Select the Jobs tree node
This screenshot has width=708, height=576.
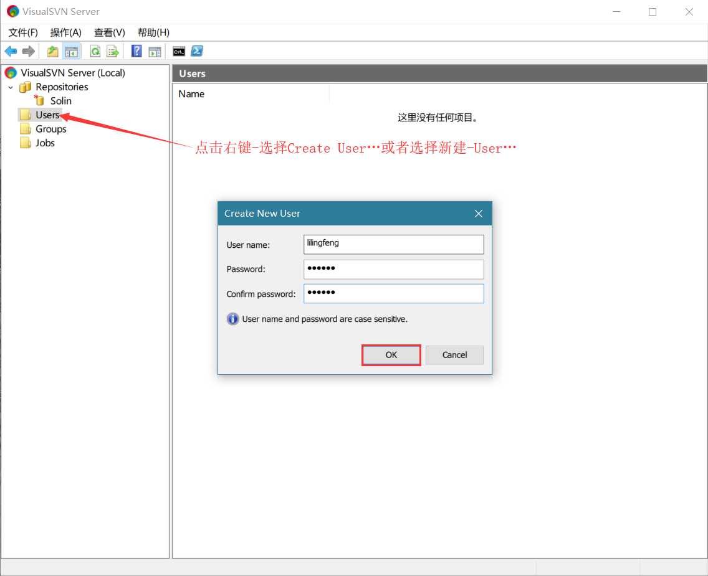point(45,143)
